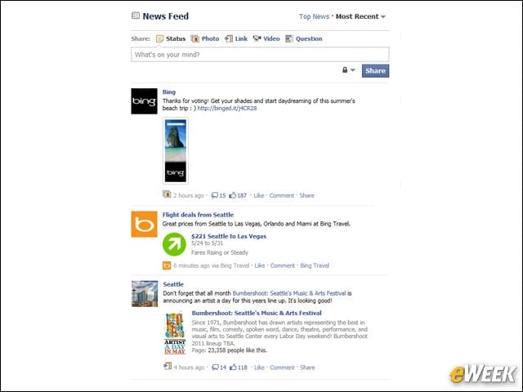
Task: Click the What's on your mind field
Action: point(260,55)
